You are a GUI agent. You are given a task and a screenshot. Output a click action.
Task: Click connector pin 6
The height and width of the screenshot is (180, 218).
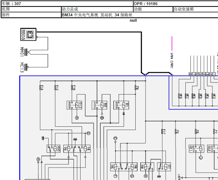point(197,74)
